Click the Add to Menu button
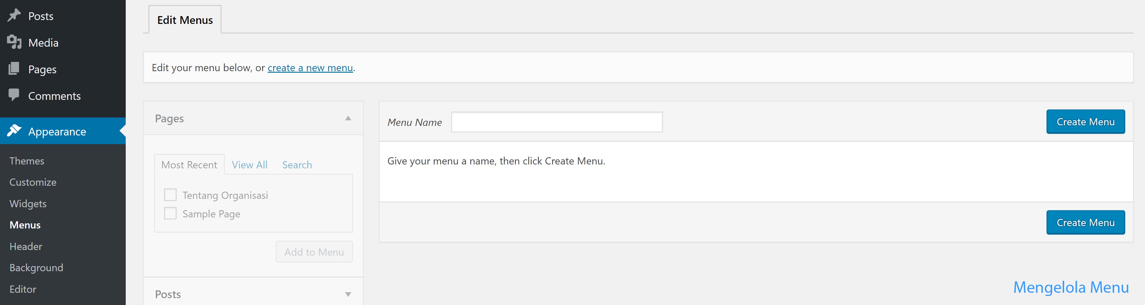This screenshot has height=305, width=1145. point(314,251)
